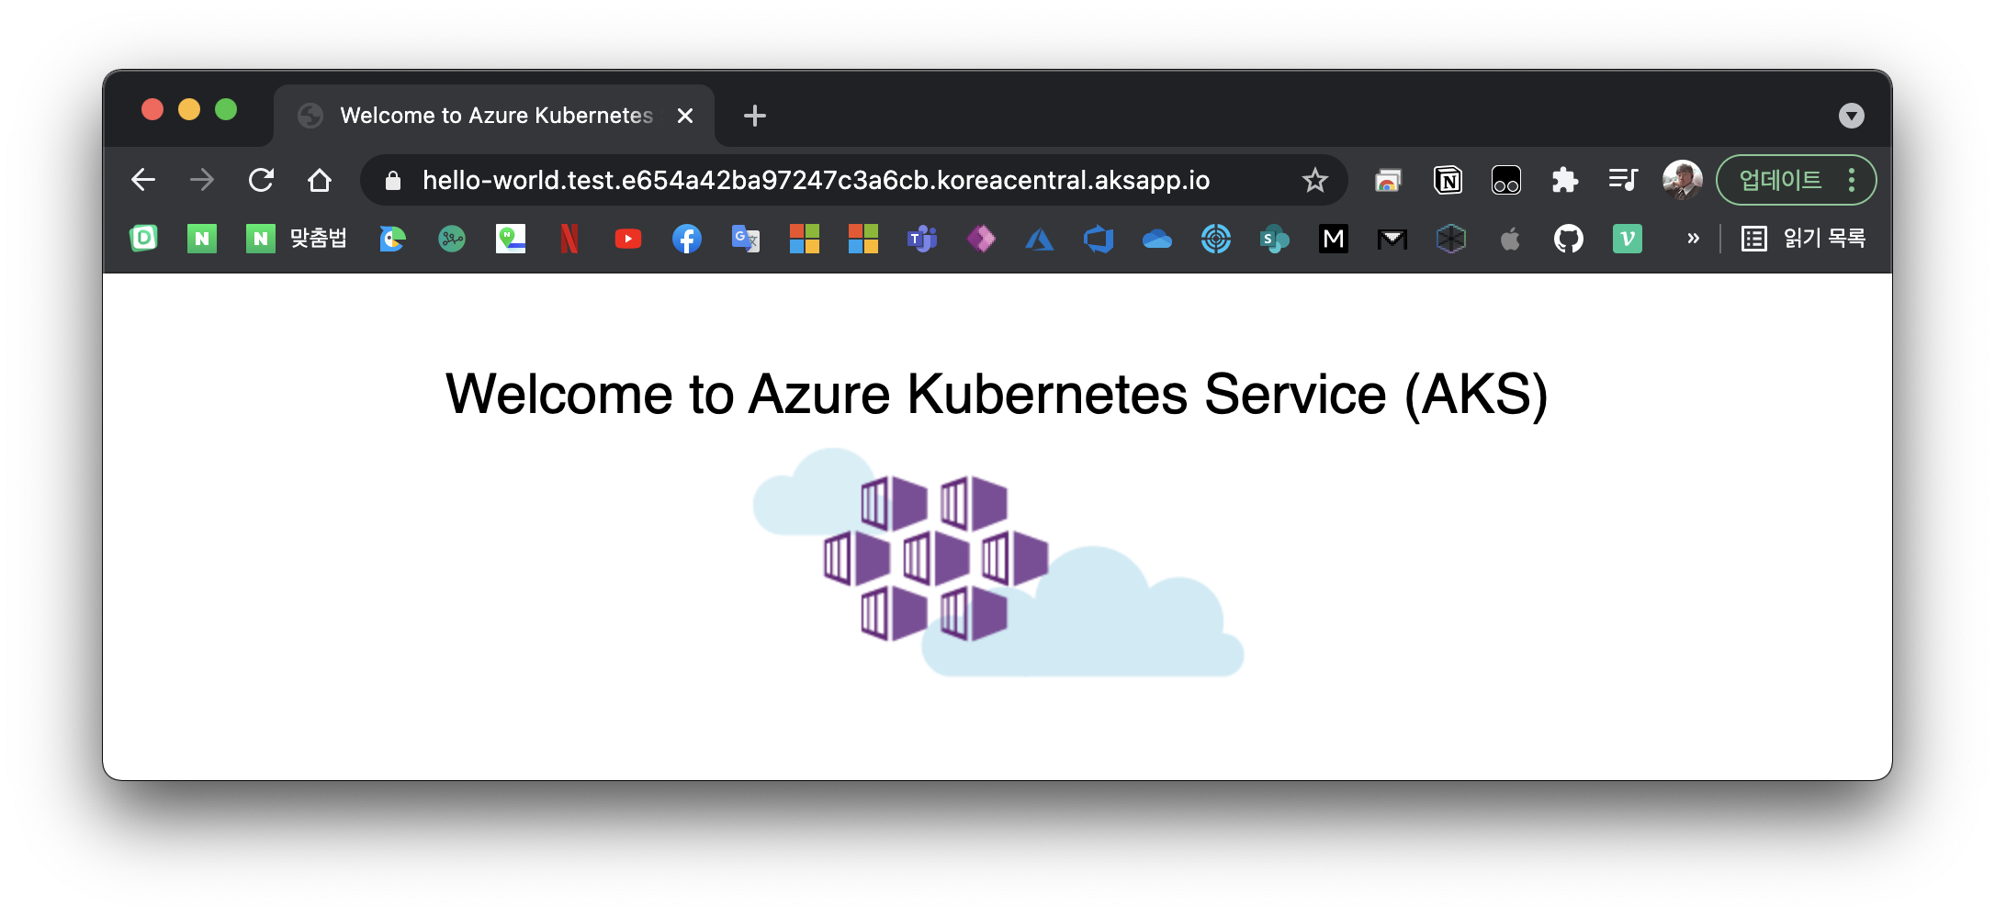
Task: Open Chrome's three-dot menu
Action: (1852, 180)
